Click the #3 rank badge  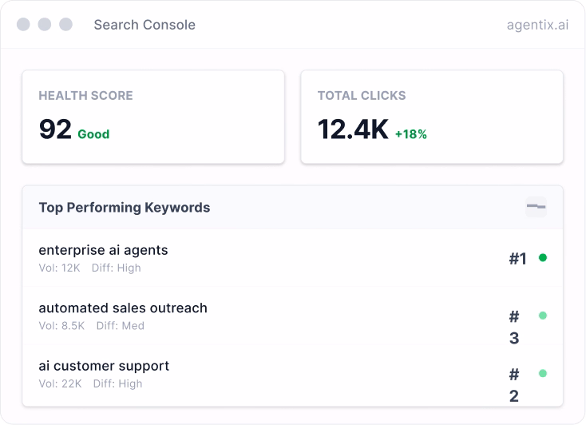click(x=514, y=328)
